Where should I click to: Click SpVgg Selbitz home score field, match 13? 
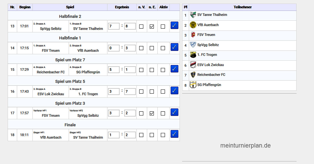click(x=114, y=26)
